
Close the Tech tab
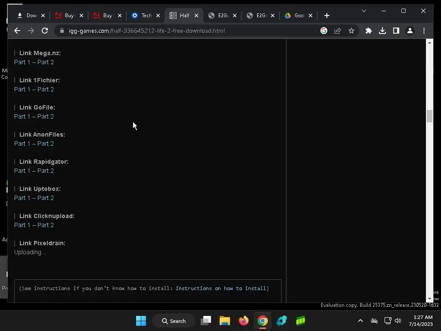[x=158, y=16]
